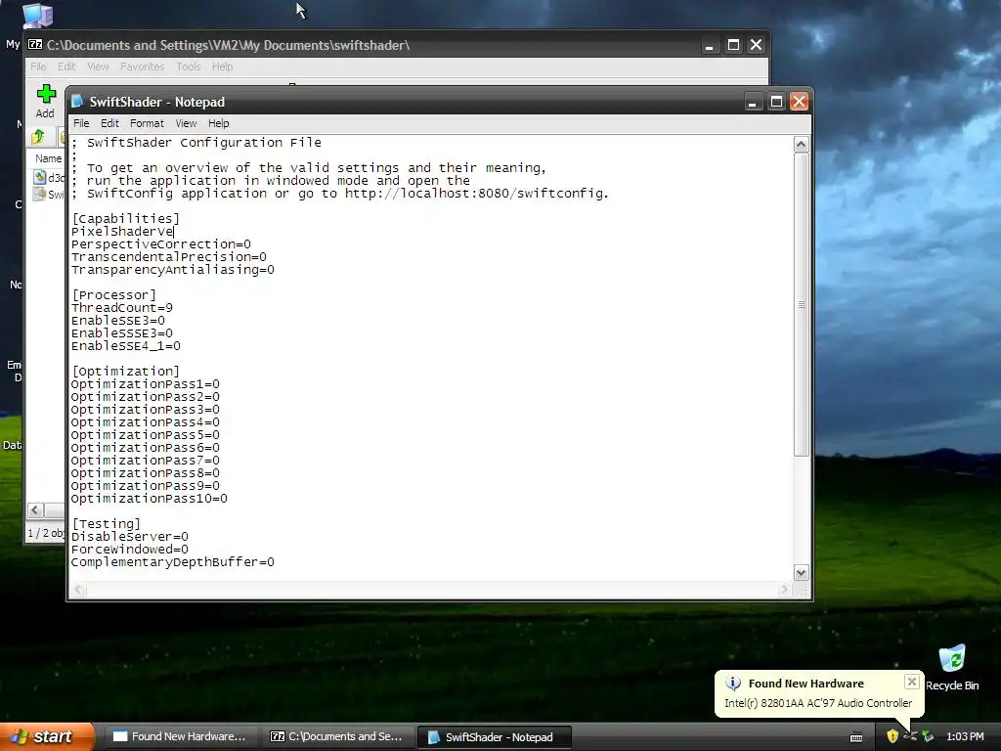This screenshot has width=1001, height=751.
Task: Click on OptimizationPass10=0 line
Action: pyautogui.click(x=149, y=498)
